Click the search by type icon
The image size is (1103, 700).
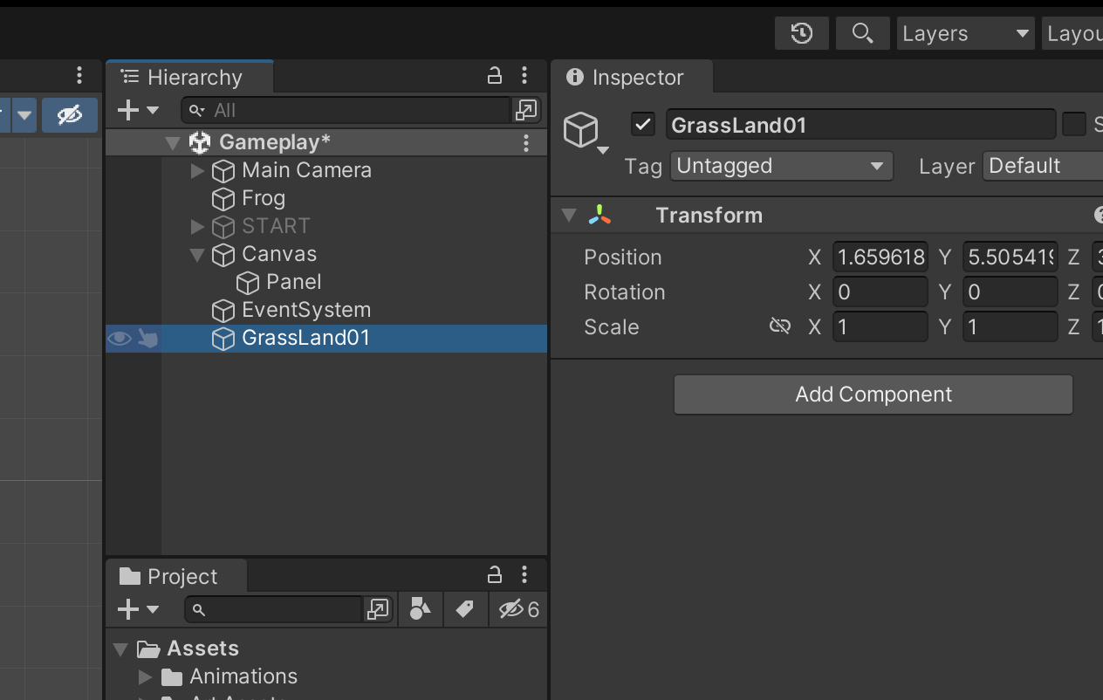[x=420, y=609]
